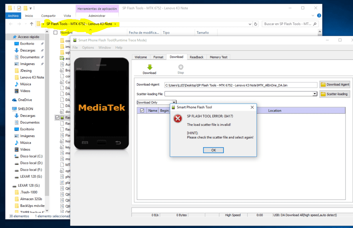Screen dimensions: 353x228
Task: Open pinned Descargas under Acceso rápido
Action: (x=28, y=51)
